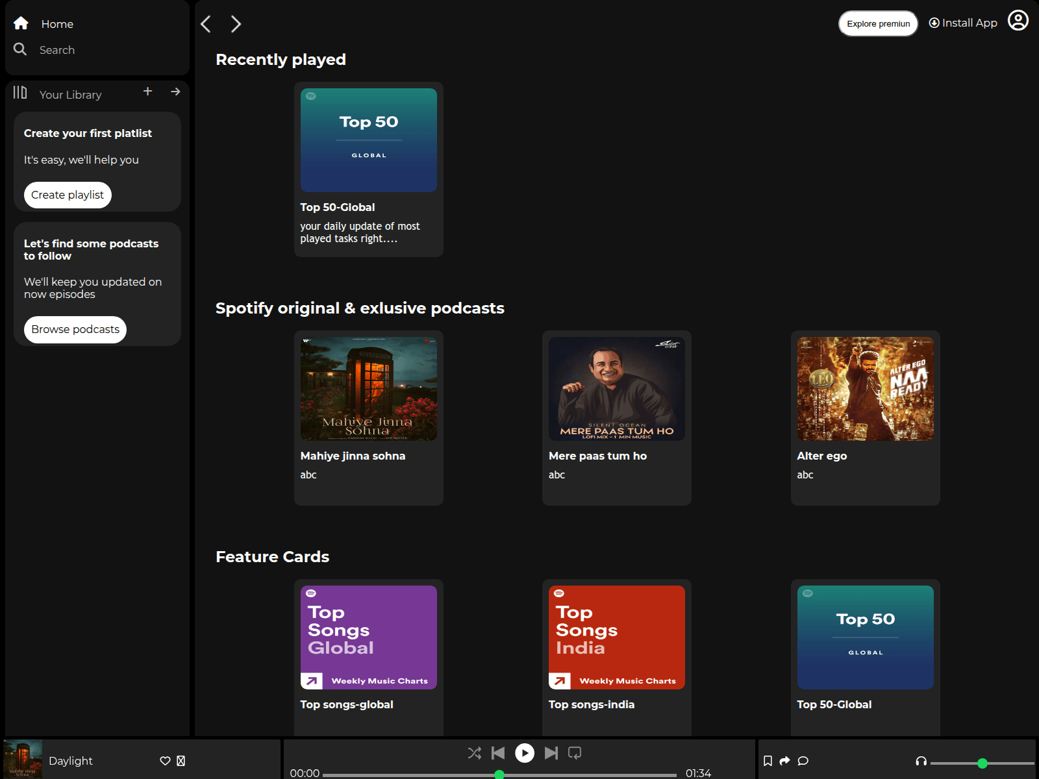The image size is (1039, 779).
Task: Click the song progress bar knob
Action: pyautogui.click(x=499, y=774)
